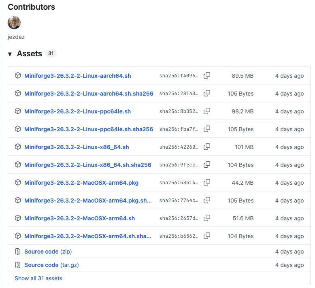Click the 101 MB file size
The height and width of the screenshot is (288, 315).
click(x=244, y=147)
